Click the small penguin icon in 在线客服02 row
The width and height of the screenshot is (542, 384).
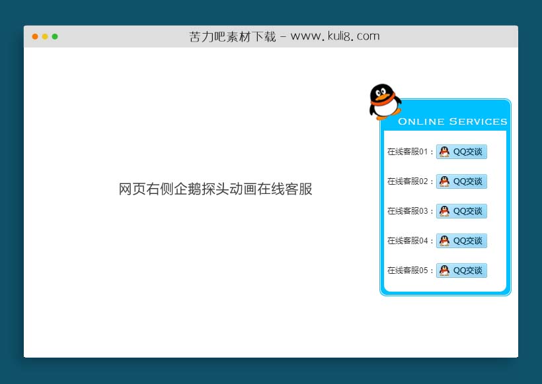click(x=444, y=181)
